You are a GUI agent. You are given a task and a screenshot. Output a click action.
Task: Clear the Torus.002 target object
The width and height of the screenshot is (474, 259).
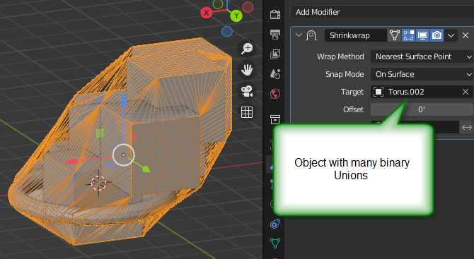[466, 92]
